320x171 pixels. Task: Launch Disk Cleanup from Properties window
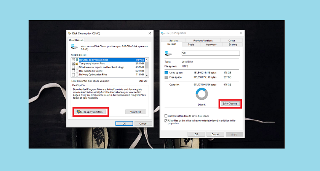tap(230, 104)
